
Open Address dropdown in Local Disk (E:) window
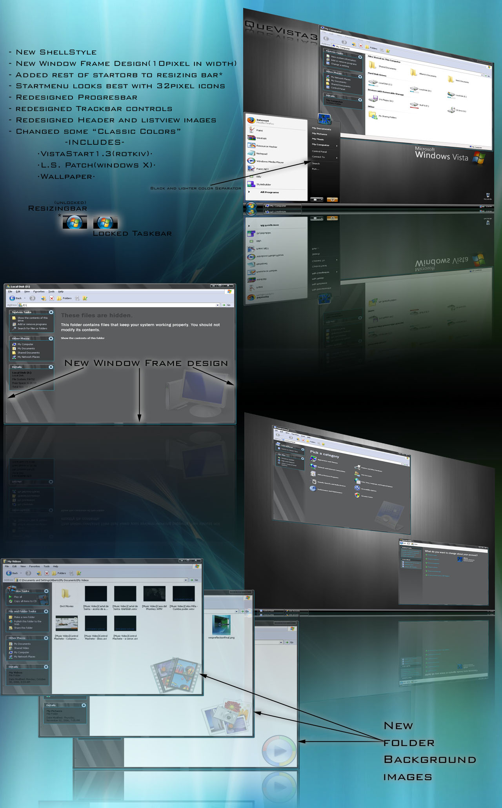pos(218,305)
